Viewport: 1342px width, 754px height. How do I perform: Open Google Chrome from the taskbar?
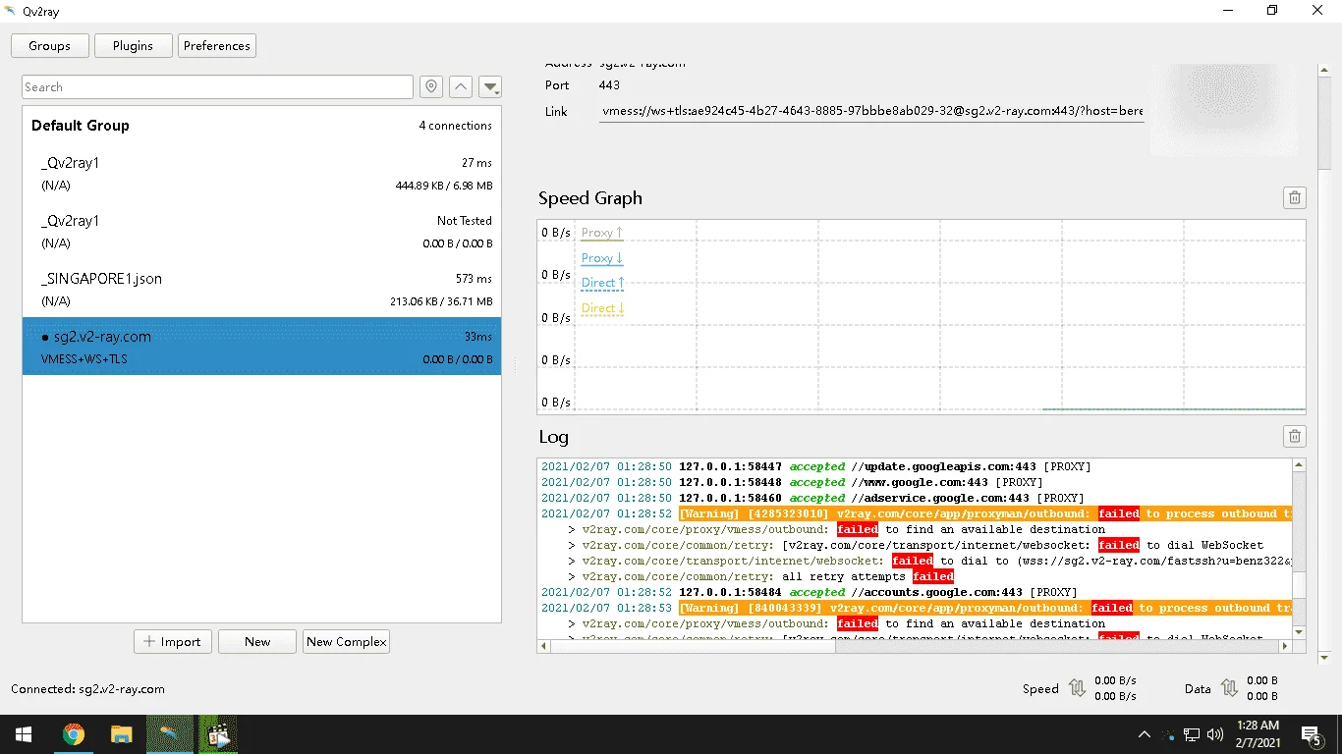click(x=73, y=734)
